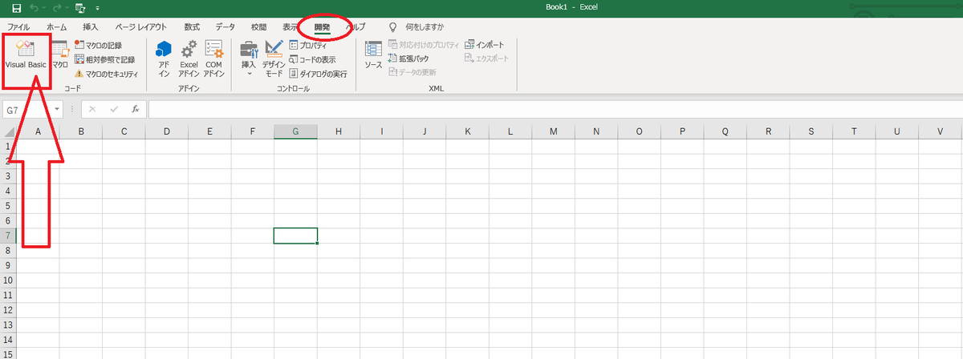The height and width of the screenshot is (359, 963).
Task: Switch to the 数式 tab
Action: tap(192, 26)
